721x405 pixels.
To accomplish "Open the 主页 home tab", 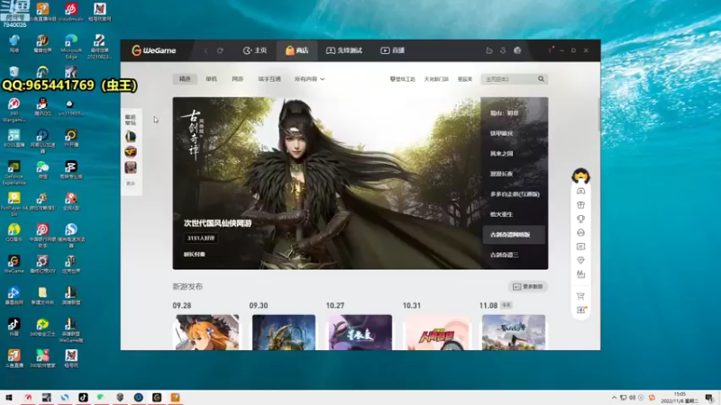I will (x=255, y=50).
